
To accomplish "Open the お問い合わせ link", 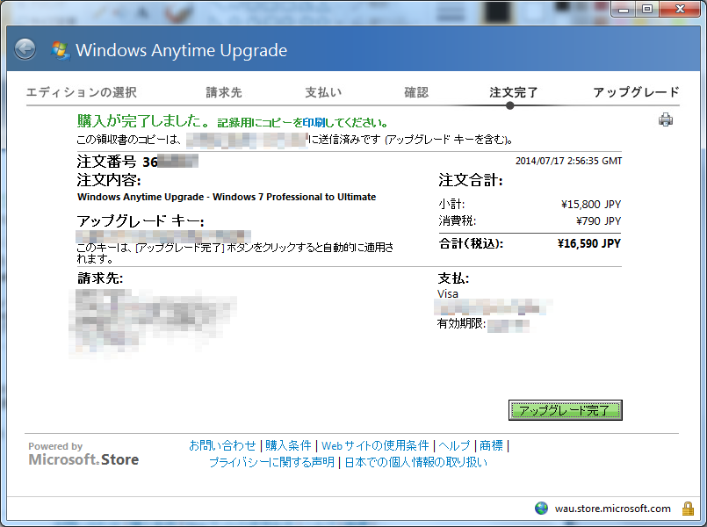I will [x=222, y=445].
